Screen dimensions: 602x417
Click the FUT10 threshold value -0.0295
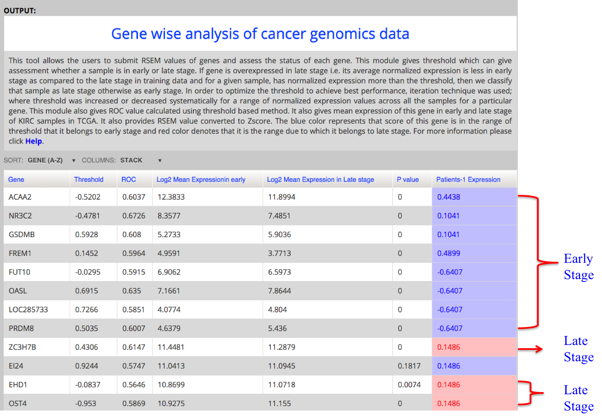click(88, 272)
